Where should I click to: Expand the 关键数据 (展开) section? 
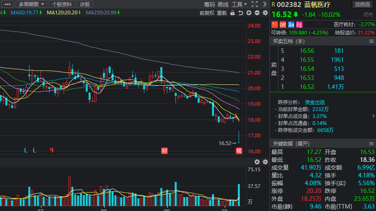(x=291, y=144)
